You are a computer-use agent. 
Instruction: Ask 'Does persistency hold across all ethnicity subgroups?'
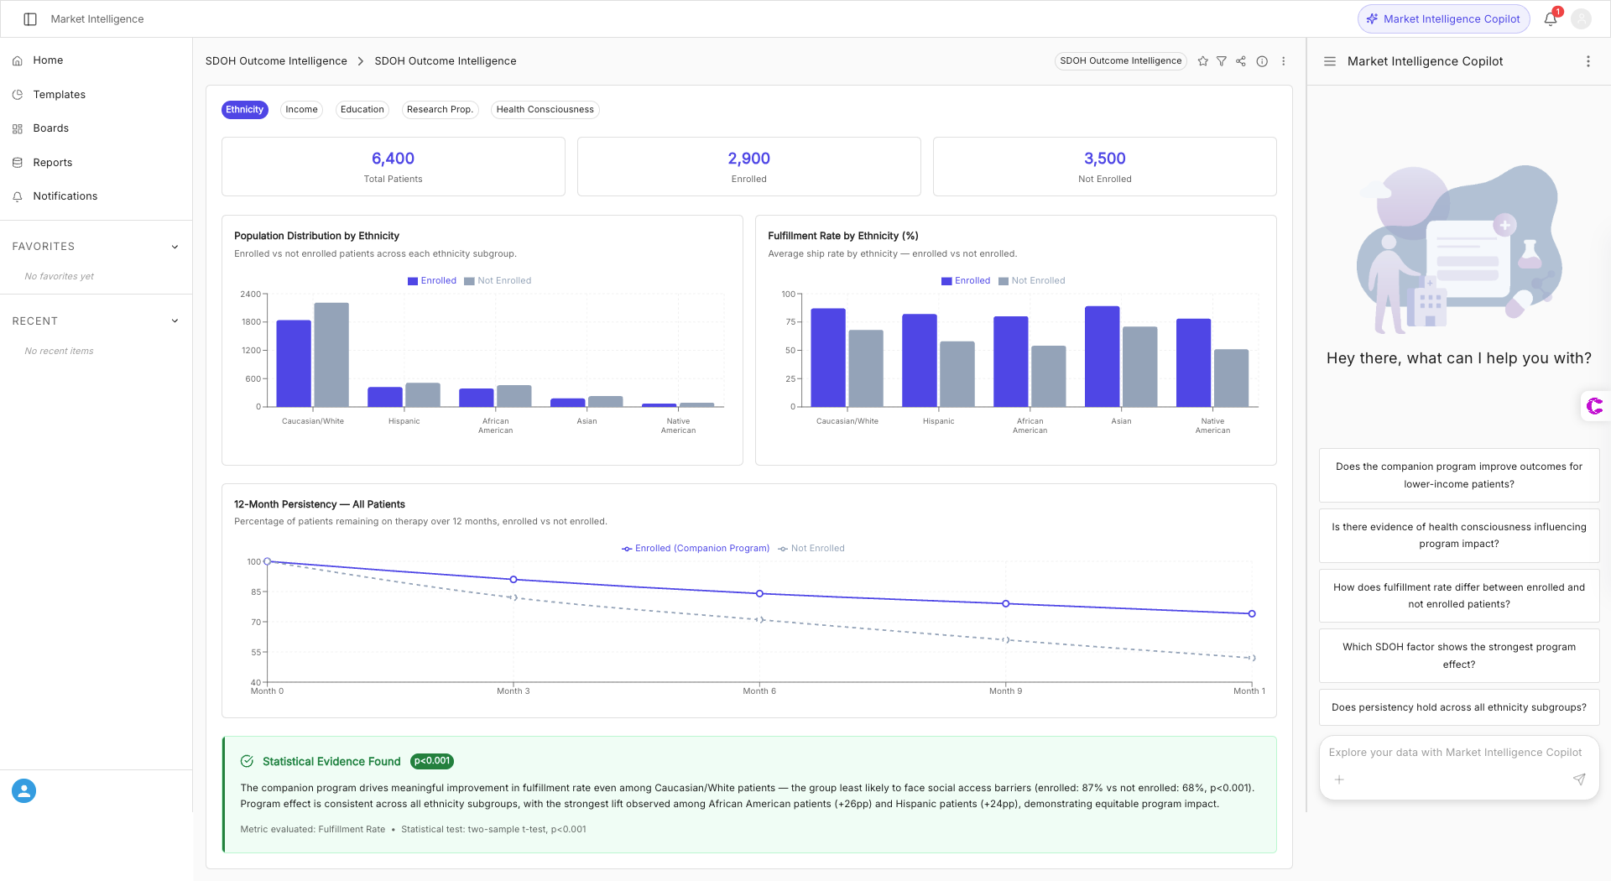1458,706
